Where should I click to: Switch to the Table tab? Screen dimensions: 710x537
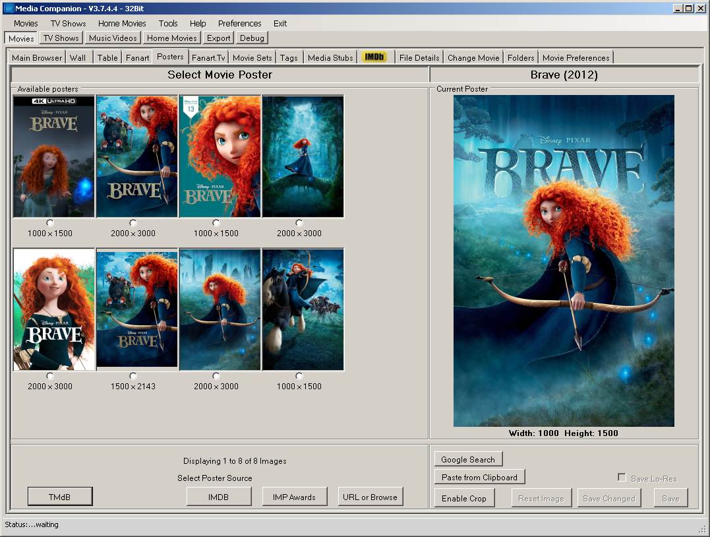pos(107,57)
